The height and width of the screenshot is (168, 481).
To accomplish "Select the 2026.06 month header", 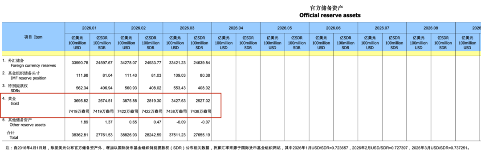I will pyautogui.click(x=334, y=28).
